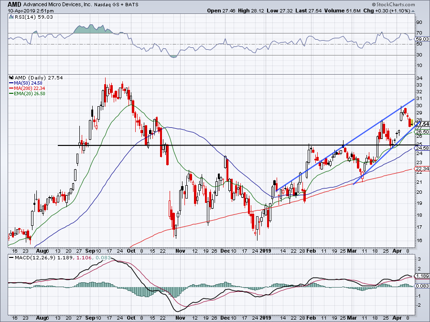Click the yellow-highlighted latest candlestick
The image size is (430, 322).
coord(412,122)
